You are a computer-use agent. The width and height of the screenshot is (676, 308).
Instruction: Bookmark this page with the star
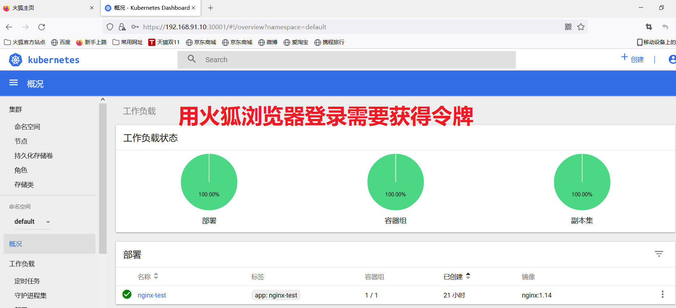pos(581,27)
